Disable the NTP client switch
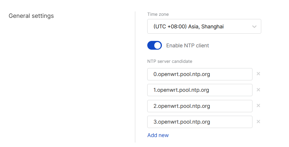 155,45
